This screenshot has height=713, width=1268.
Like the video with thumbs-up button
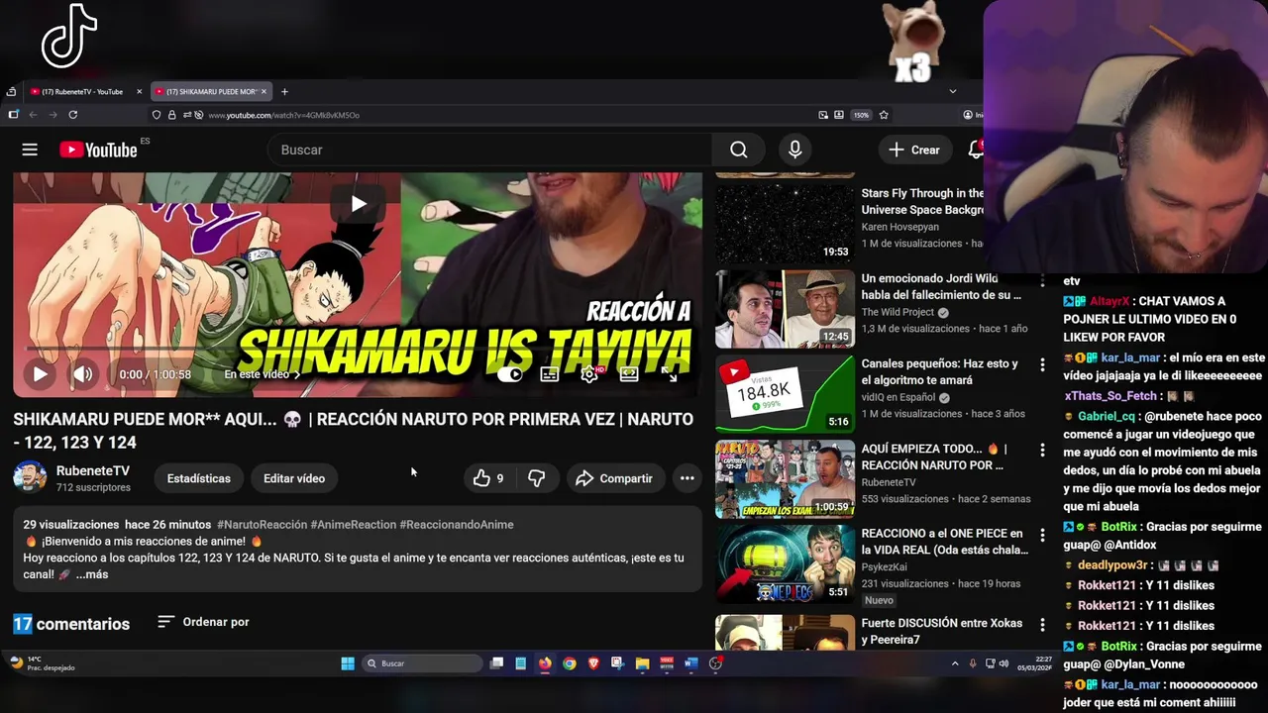[489, 478]
